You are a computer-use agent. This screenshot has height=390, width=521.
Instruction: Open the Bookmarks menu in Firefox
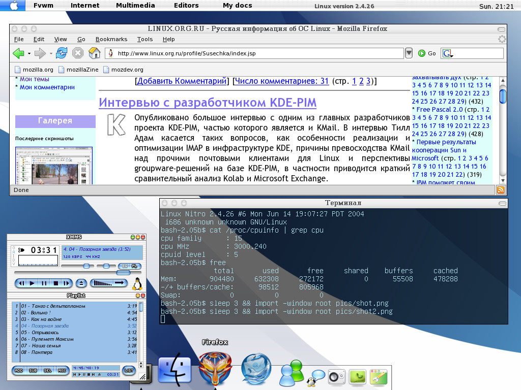coord(111,39)
